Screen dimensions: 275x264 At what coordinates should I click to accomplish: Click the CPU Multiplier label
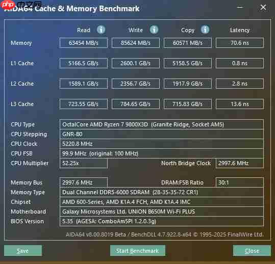coord(30,163)
